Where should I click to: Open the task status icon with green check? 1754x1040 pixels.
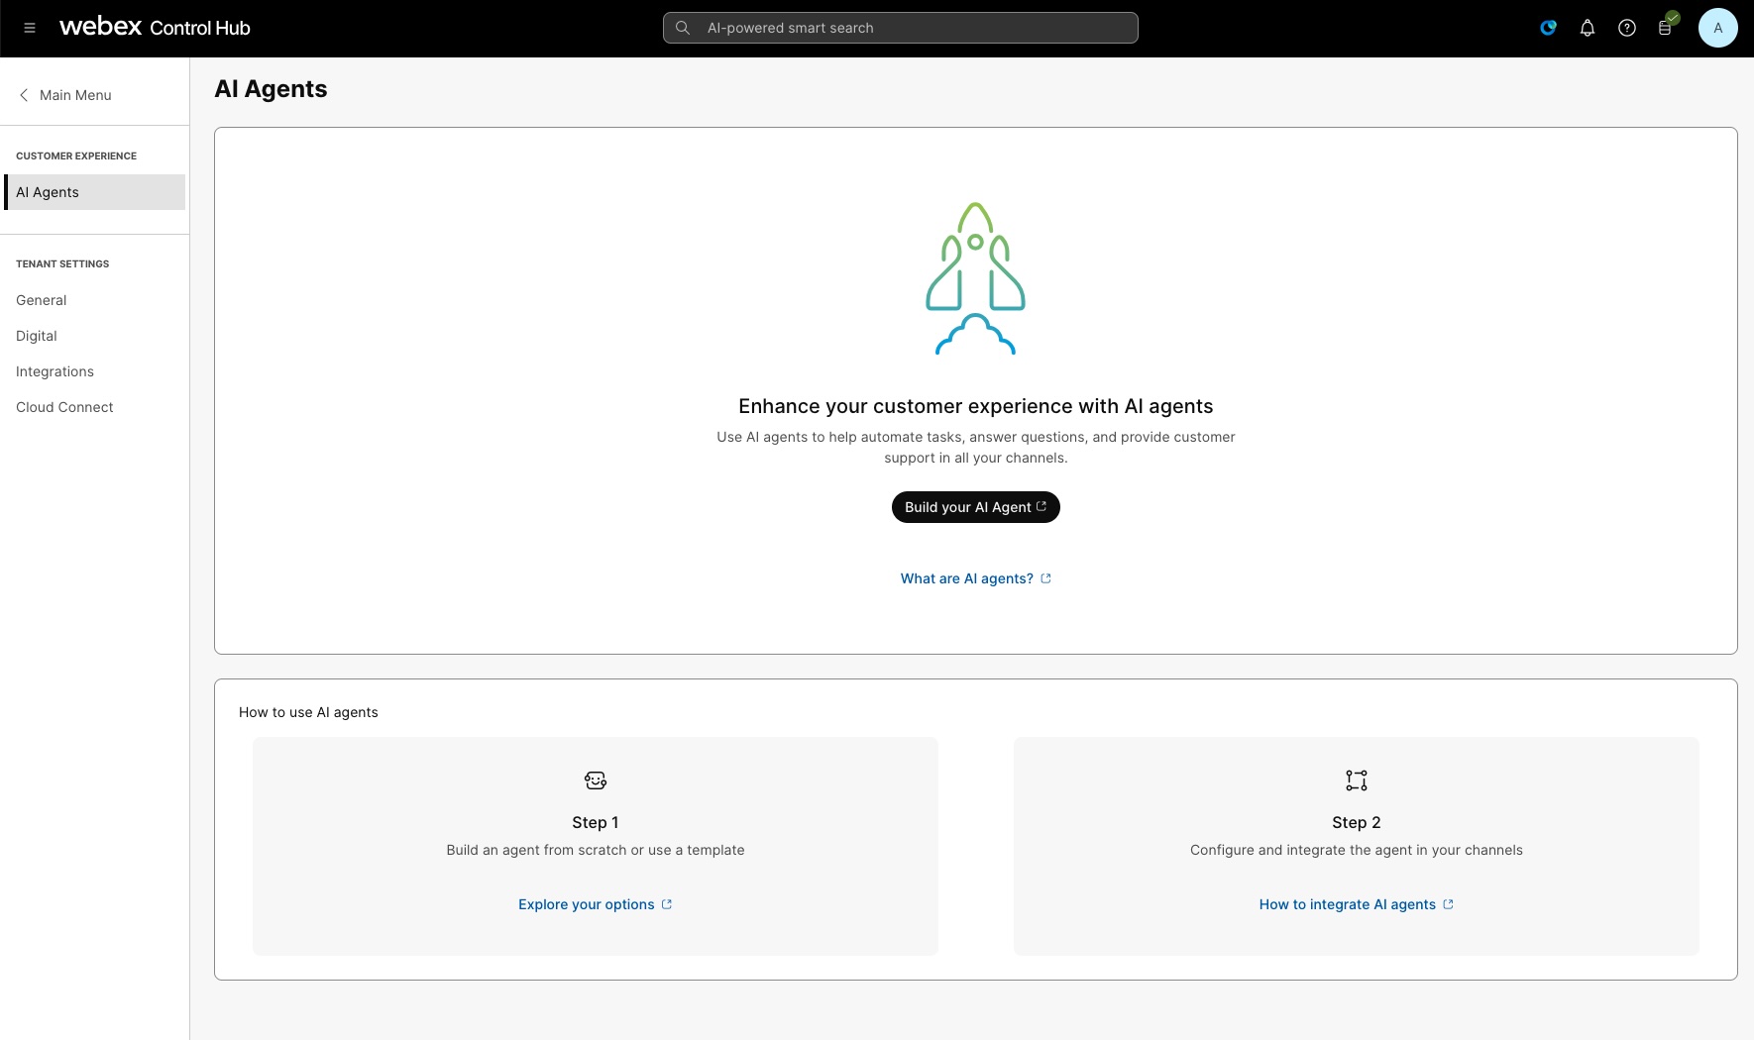[1666, 27]
